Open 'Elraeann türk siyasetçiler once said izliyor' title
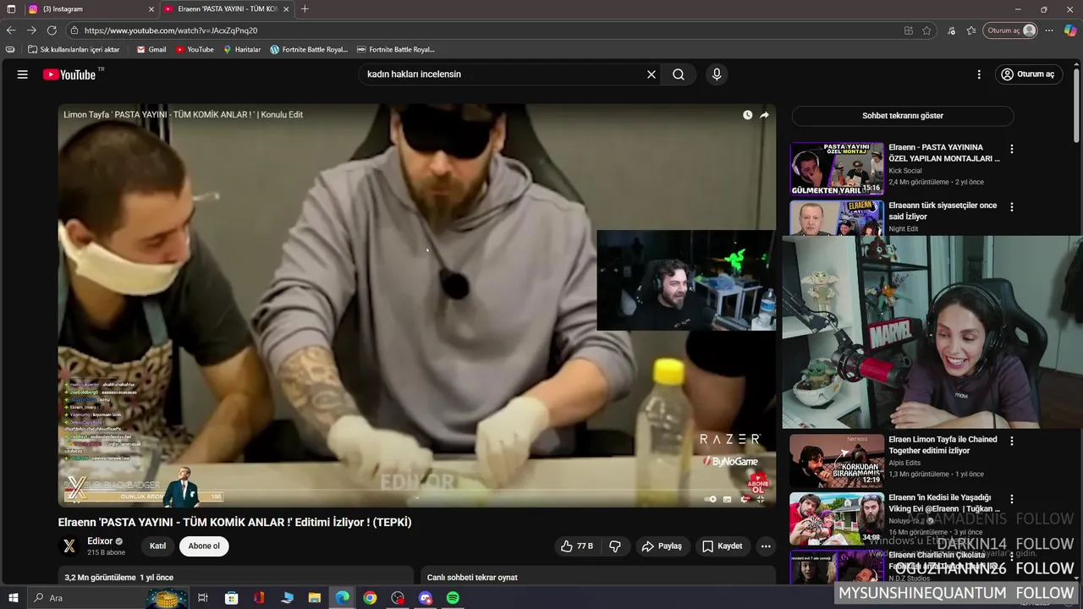The height and width of the screenshot is (609, 1083). (943, 211)
